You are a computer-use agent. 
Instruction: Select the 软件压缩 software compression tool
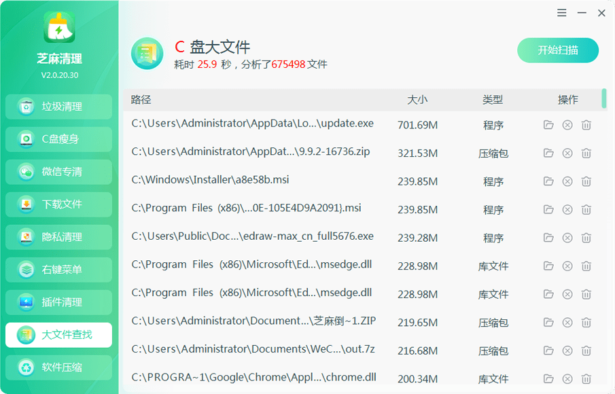pyautogui.click(x=58, y=368)
